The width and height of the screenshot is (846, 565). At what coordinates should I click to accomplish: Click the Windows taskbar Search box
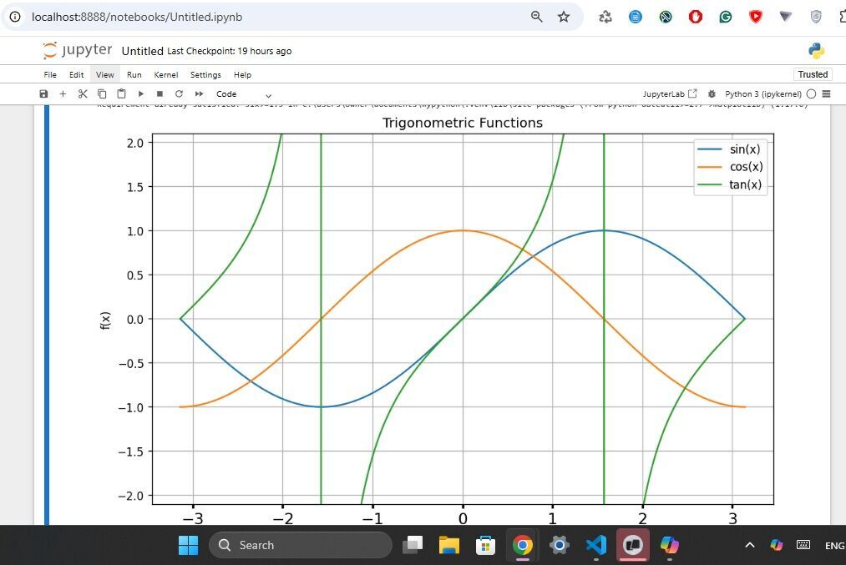click(x=301, y=545)
